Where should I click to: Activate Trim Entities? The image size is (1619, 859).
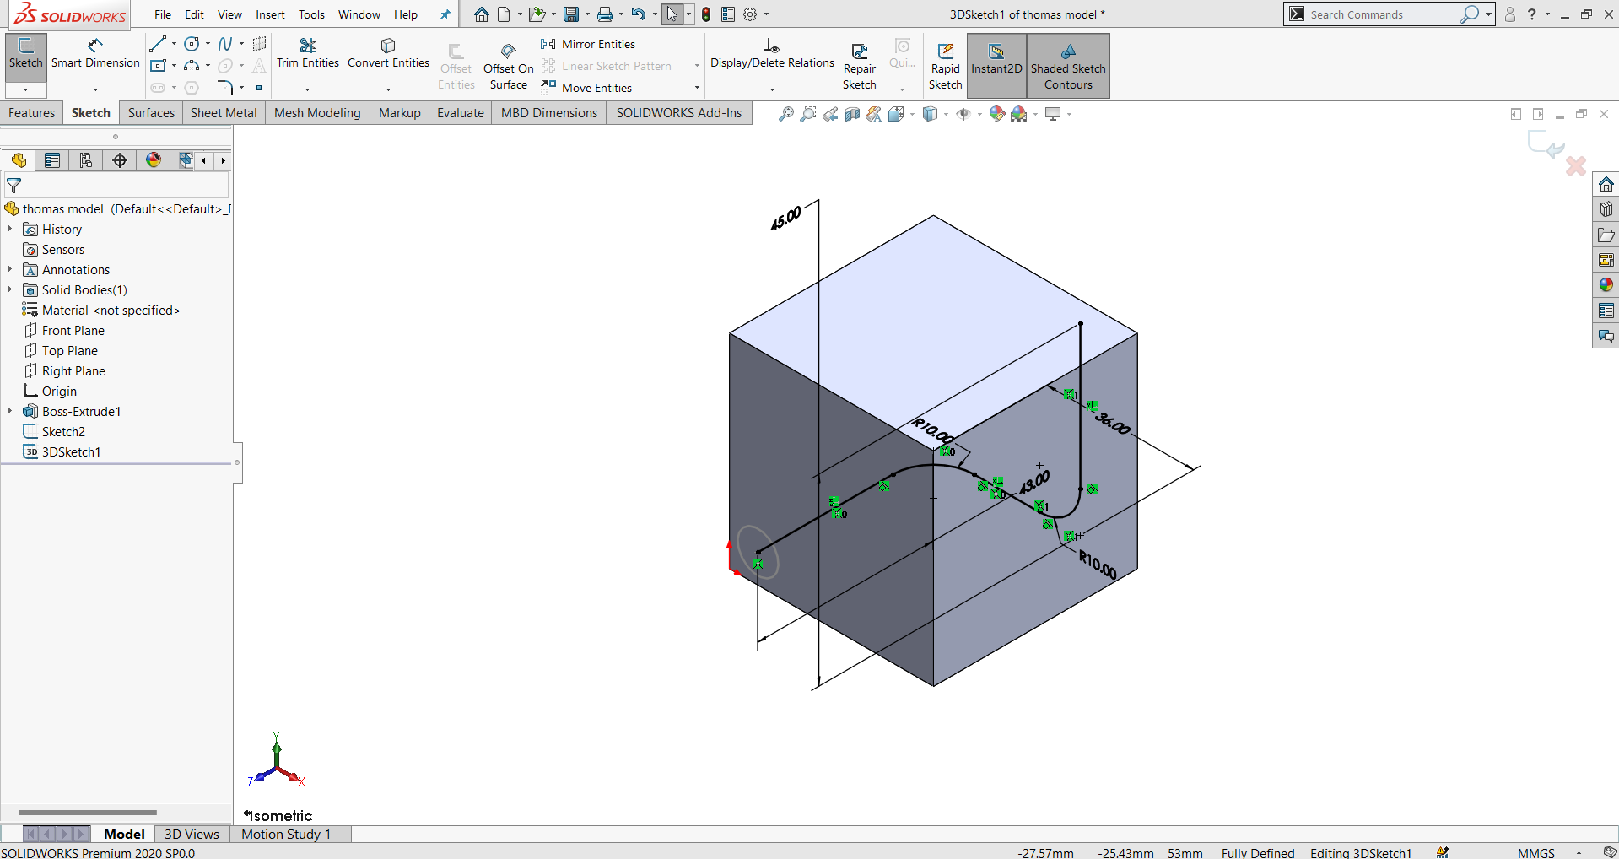(307, 54)
